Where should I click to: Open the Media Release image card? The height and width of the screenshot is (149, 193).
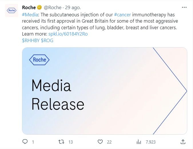[105, 91]
